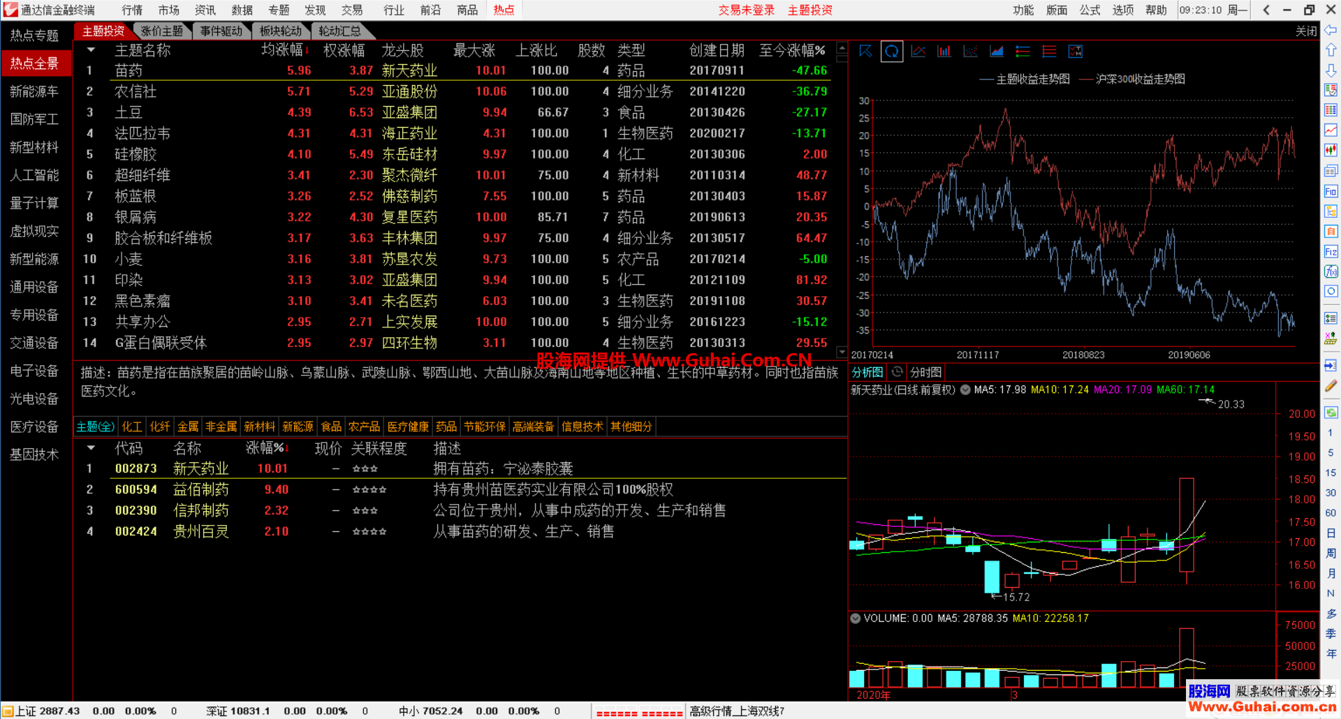
Task: Click scrollbar up arrow of theme table
Action: click(x=842, y=49)
